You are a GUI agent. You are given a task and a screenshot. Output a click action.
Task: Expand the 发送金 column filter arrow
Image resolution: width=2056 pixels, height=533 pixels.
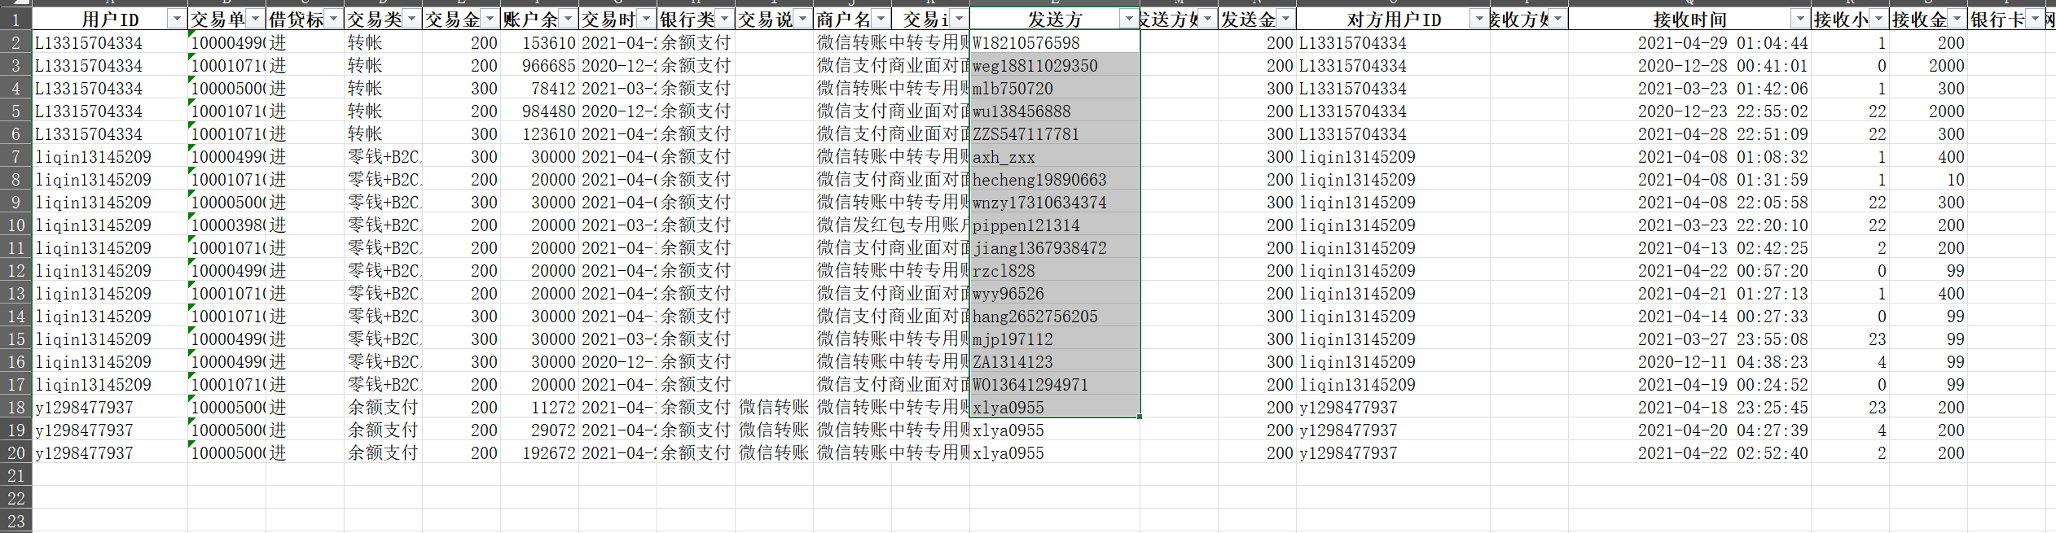(x=1285, y=19)
